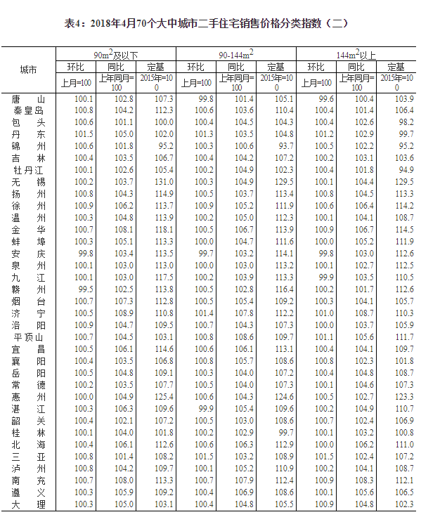Select value 131.0 in 无锡 row
421x517 pixels.
(164, 182)
